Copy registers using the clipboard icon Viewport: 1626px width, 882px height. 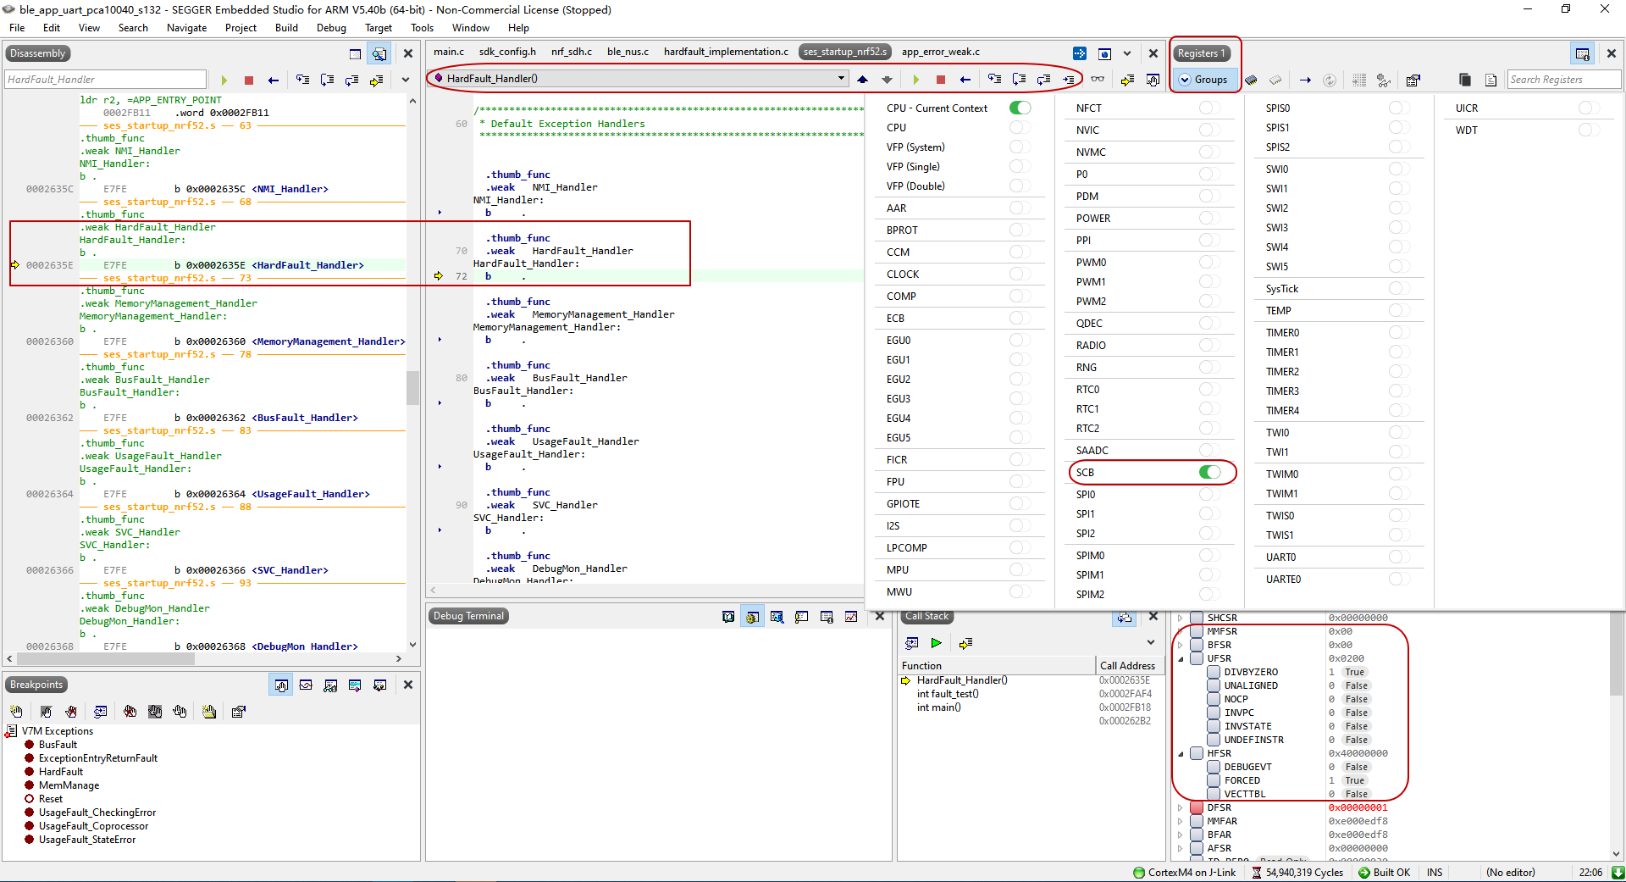pyautogui.click(x=1465, y=79)
